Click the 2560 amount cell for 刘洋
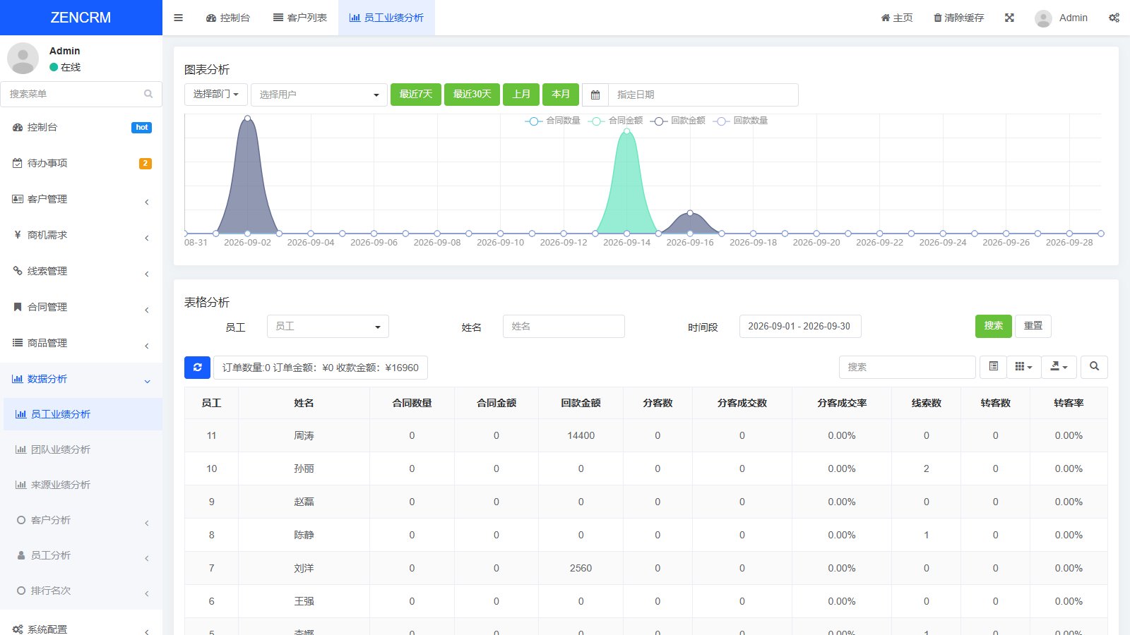Image resolution: width=1130 pixels, height=635 pixels. pyautogui.click(x=581, y=568)
